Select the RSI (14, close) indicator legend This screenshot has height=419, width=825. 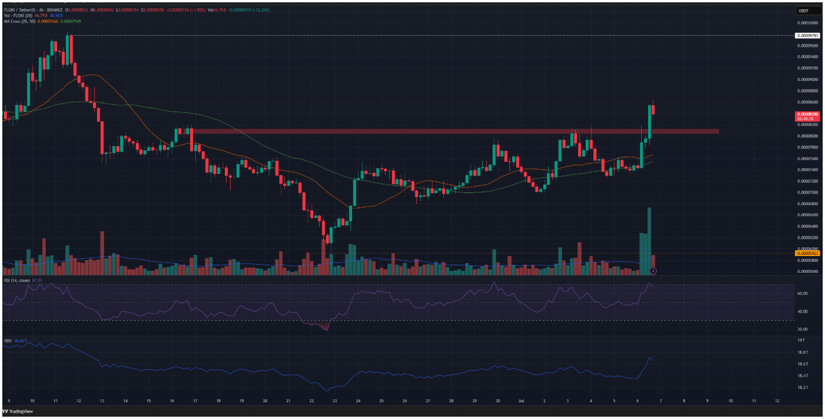click(x=16, y=280)
